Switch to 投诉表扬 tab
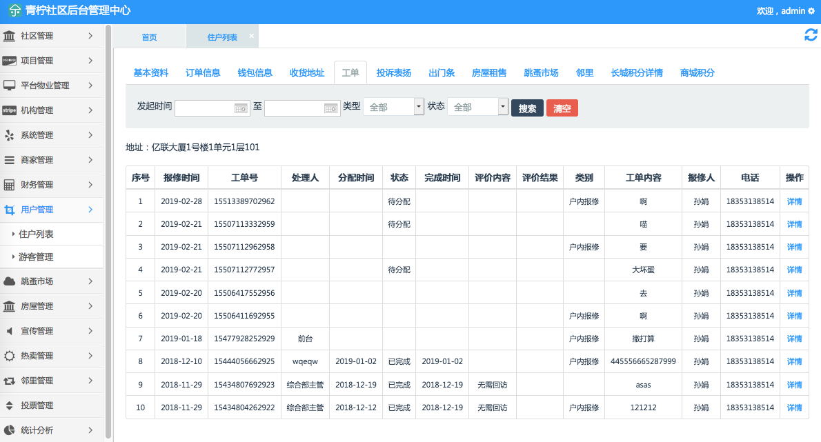Viewport: 821px width, 442px height. (394, 72)
